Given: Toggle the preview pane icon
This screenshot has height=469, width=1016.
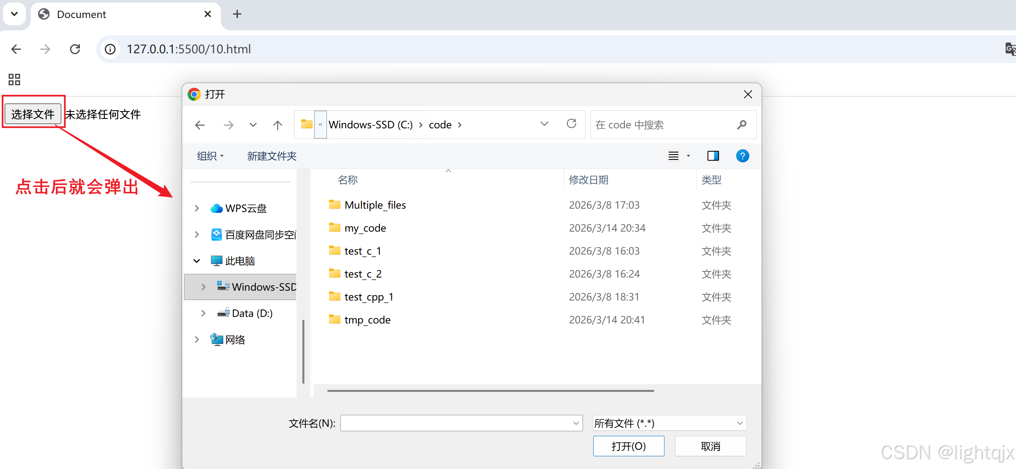Looking at the screenshot, I should [713, 156].
